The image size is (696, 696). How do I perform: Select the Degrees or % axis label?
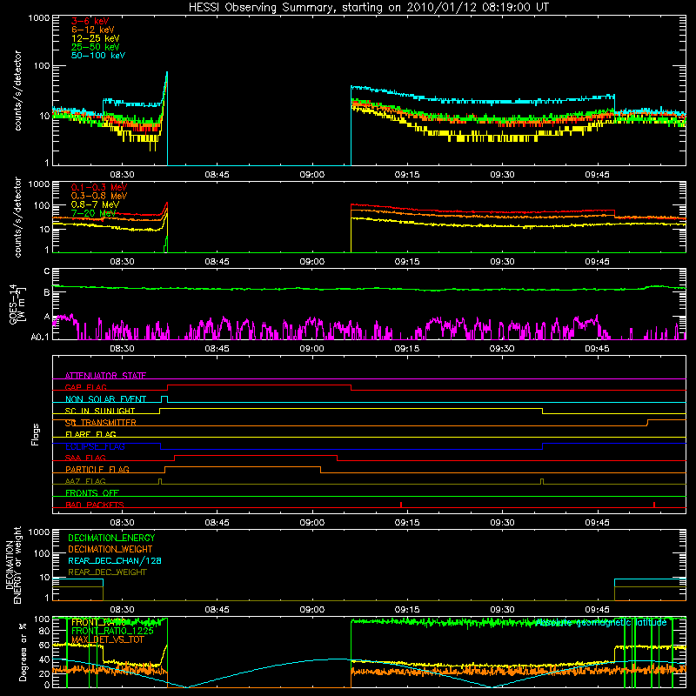pos(23,652)
